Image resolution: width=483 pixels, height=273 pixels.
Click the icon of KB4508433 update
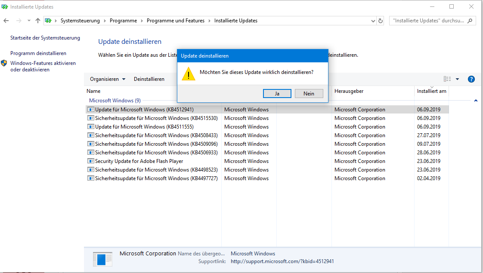click(90, 135)
